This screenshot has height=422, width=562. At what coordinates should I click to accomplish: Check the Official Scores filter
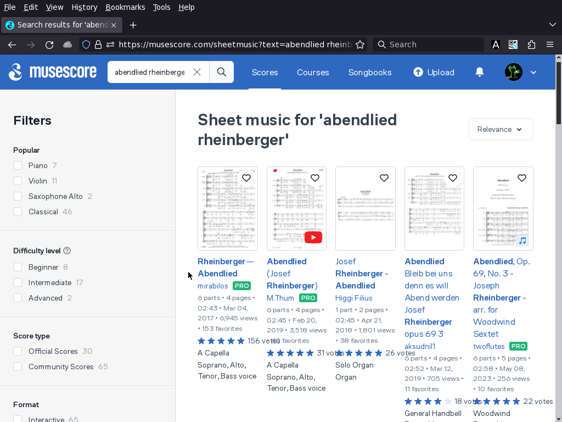point(18,351)
